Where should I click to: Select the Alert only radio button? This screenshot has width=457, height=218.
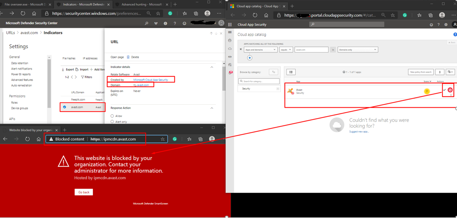point(112,122)
